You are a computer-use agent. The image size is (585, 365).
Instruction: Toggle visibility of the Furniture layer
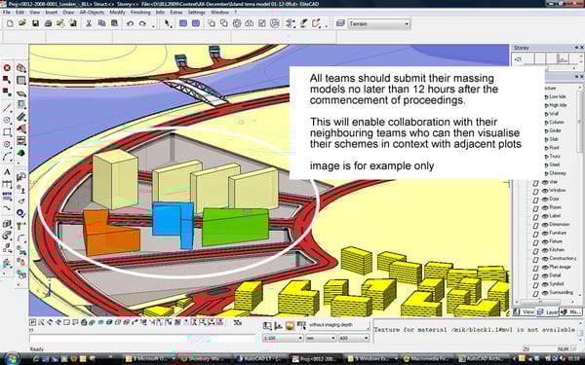(545, 234)
